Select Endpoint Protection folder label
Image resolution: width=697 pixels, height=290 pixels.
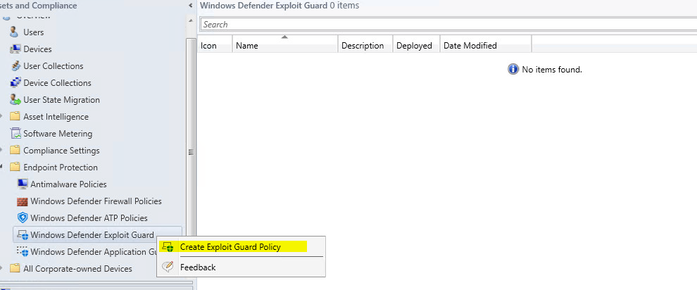click(x=61, y=167)
